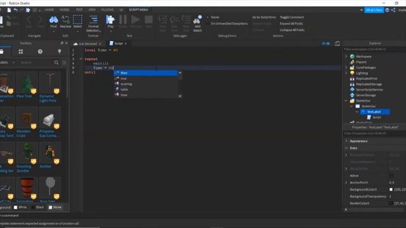406x228 pixels.
Task: Click Toggle Comment
Action: [292, 17]
